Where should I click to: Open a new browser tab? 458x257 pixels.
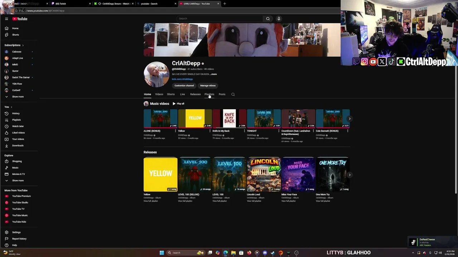(x=225, y=4)
